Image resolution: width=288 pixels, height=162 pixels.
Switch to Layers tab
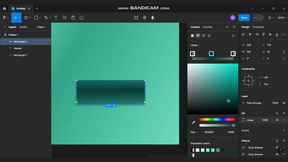12,27
